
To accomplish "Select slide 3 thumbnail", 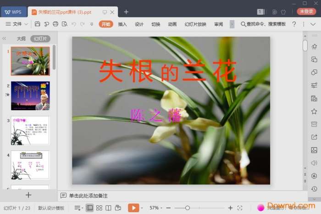I will 30,130.
